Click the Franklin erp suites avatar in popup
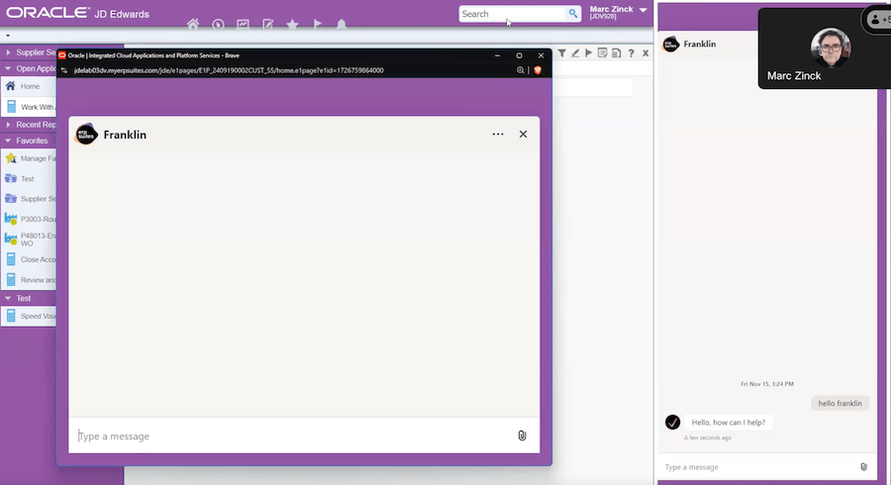The width and height of the screenshot is (891, 485). pos(86,134)
